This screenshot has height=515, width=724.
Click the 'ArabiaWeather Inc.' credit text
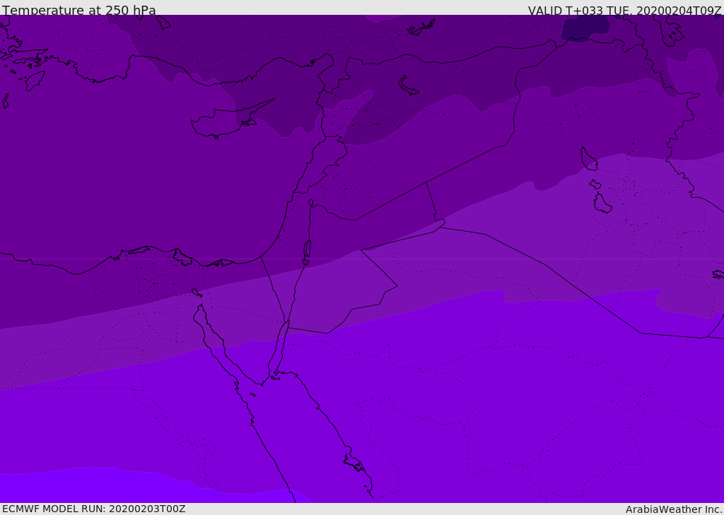(673, 509)
